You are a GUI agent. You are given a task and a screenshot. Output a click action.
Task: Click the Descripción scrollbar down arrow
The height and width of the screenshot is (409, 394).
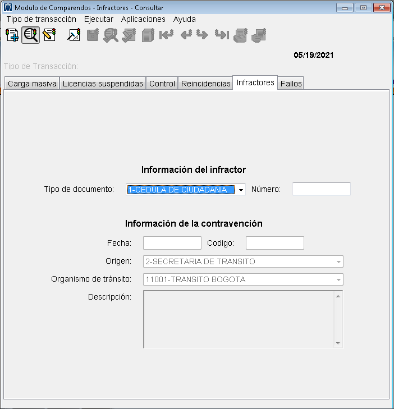(338, 343)
